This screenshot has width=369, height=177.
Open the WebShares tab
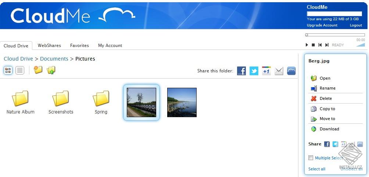tap(49, 46)
